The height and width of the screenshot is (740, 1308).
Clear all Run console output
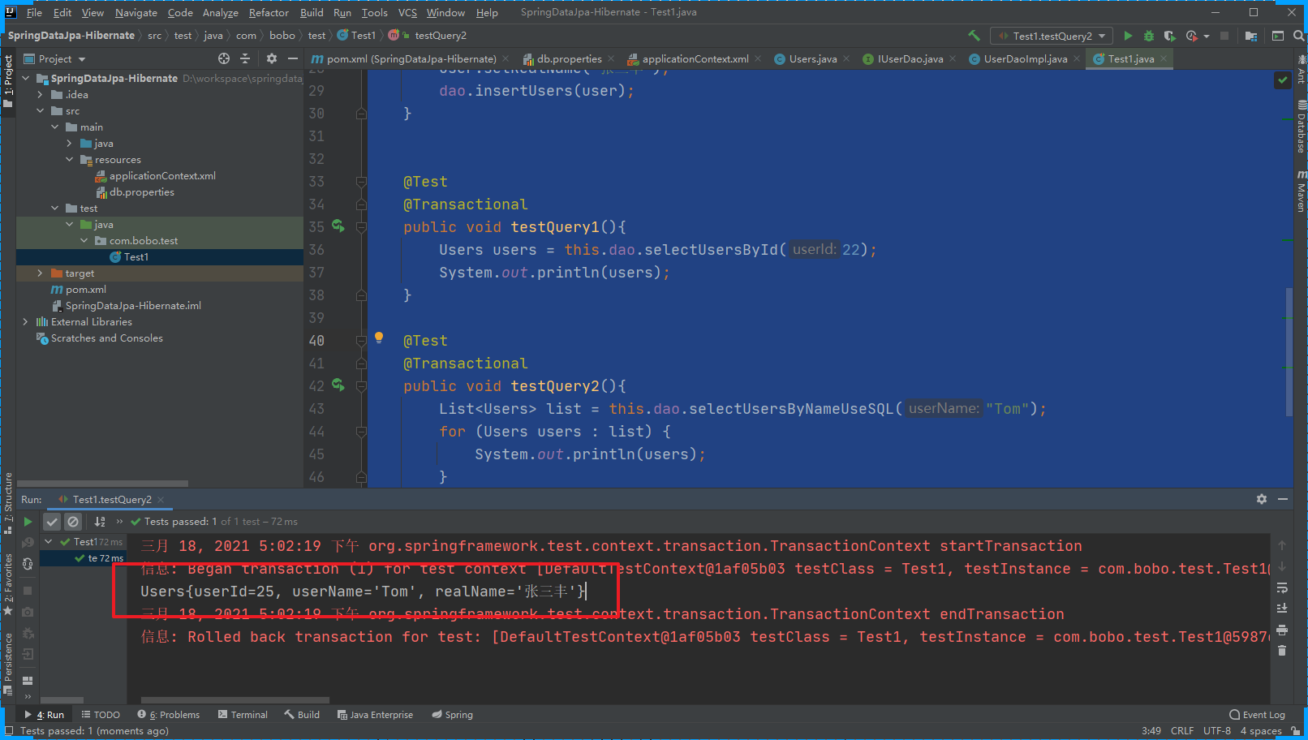tap(1282, 651)
